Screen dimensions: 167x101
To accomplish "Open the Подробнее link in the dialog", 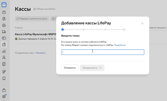I will [120, 45].
